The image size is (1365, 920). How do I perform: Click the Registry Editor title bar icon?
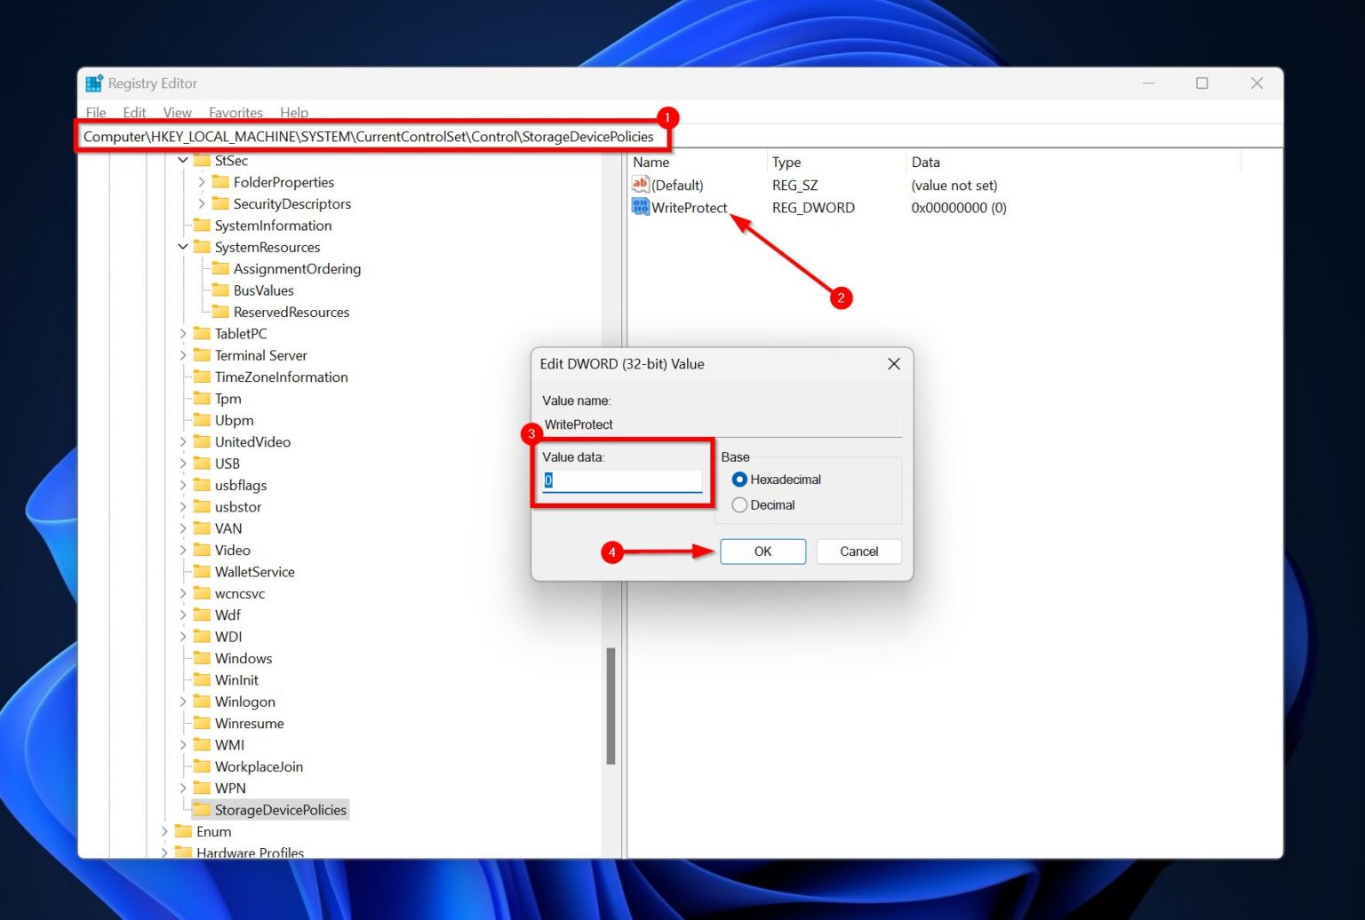(x=93, y=83)
